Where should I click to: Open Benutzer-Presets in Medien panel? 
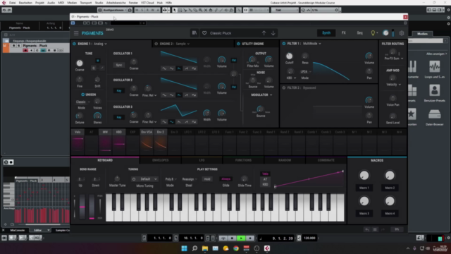point(434,93)
